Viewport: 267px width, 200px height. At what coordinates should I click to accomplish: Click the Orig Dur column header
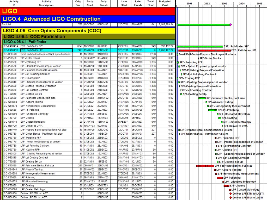coord(78,3)
